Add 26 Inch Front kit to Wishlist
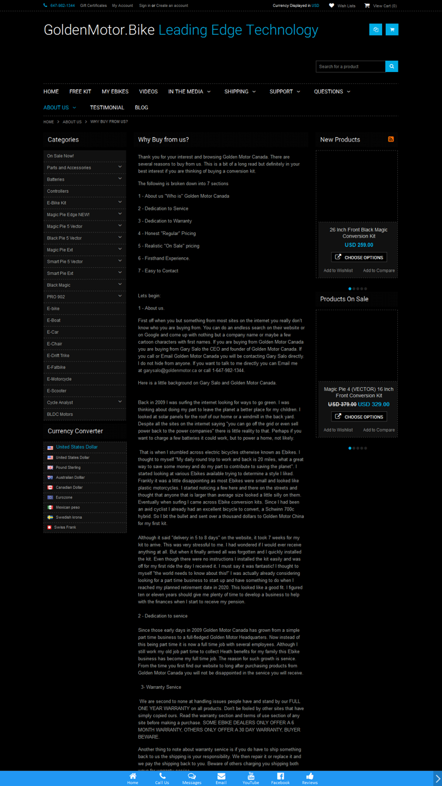 point(338,270)
